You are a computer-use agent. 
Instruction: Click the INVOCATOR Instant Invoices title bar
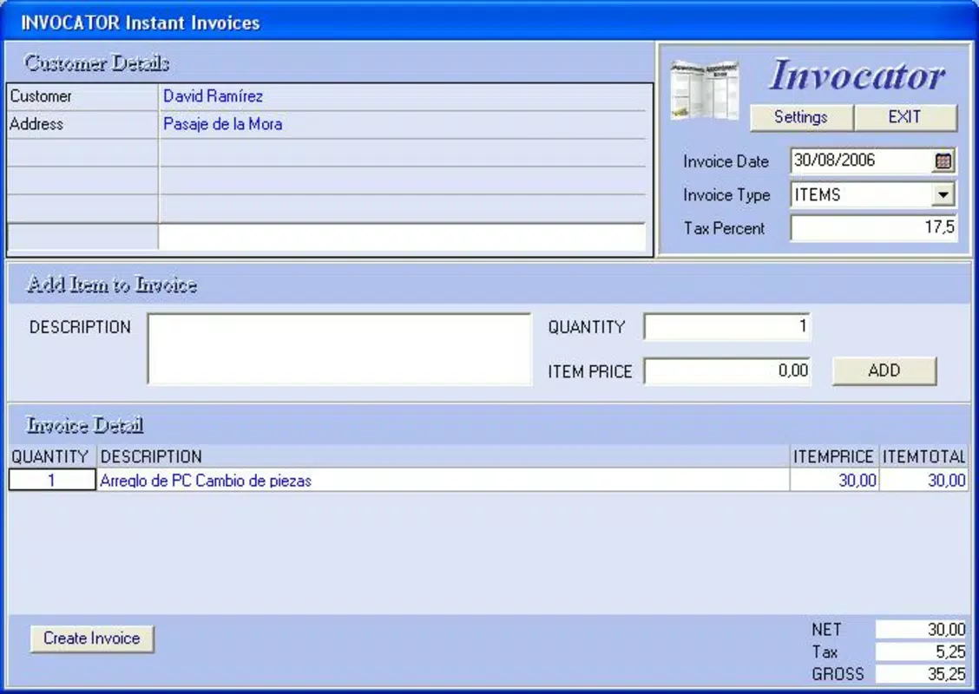[x=489, y=22]
